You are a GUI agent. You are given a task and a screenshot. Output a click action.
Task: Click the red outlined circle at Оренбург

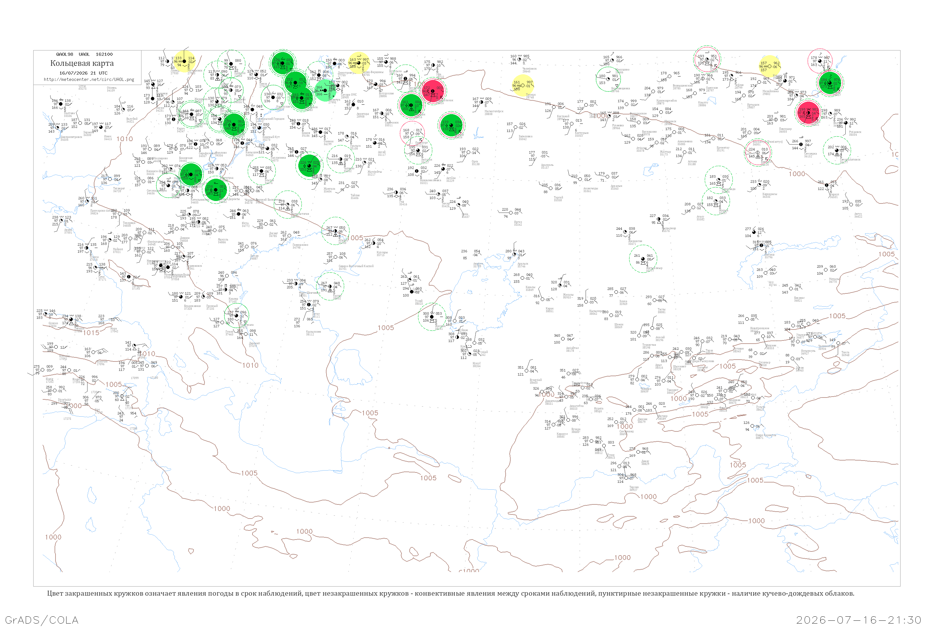pyautogui.click(x=412, y=133)
